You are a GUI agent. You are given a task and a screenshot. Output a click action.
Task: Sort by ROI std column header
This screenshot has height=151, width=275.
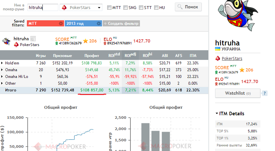(x=114, y=55)
